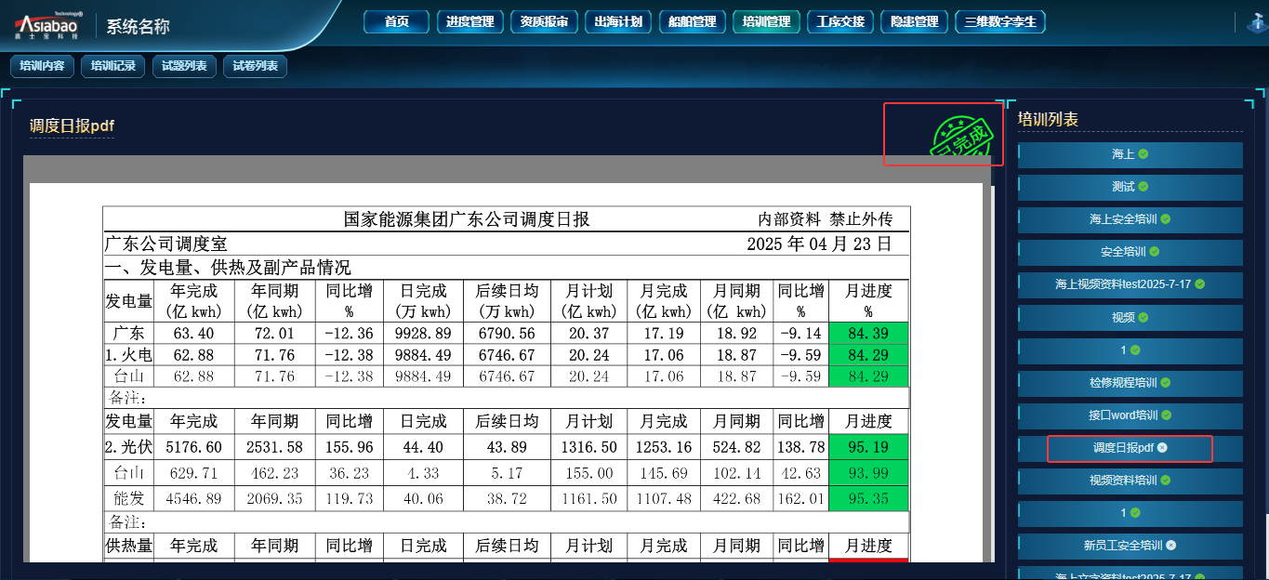Click 调度日报pdf heading above the viewer
This screenshot has width=1269, height=580.
(x=72, y=126)
